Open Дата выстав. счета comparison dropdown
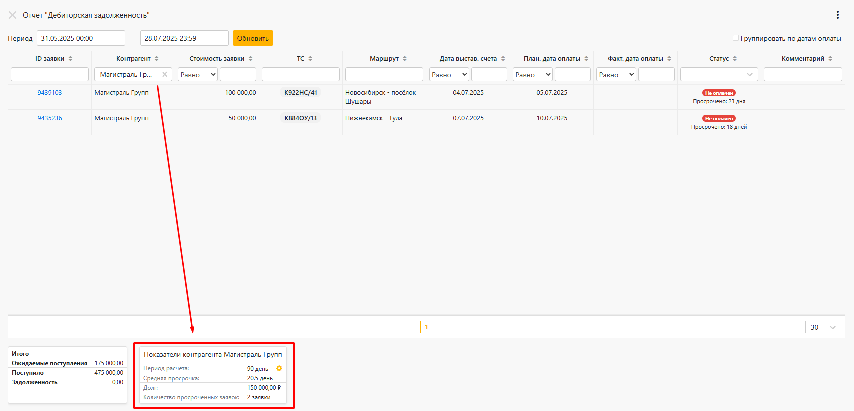Viewport: 854px width, 411px height. pos(449,75)
